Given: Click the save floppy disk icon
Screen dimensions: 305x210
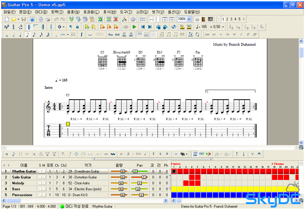Looking at the screenshot, I should 24,19.
